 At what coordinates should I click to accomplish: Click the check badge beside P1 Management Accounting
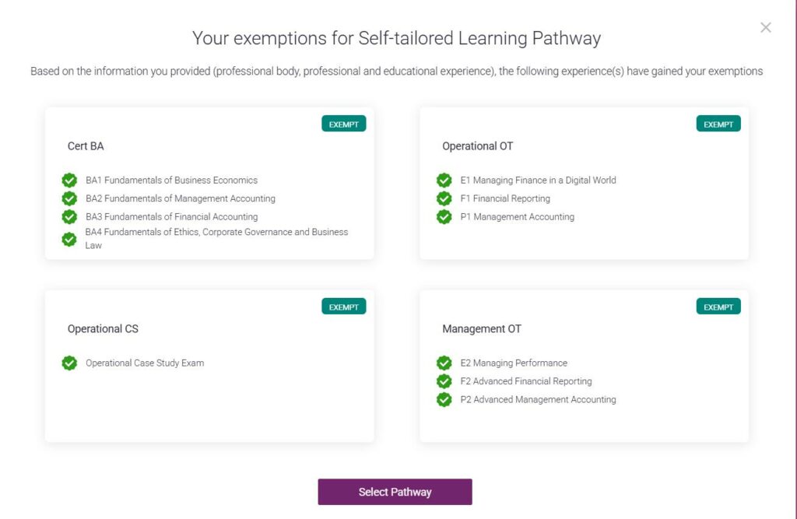point(444,216)
